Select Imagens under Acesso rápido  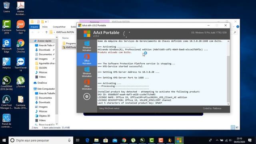pos(44,59)
